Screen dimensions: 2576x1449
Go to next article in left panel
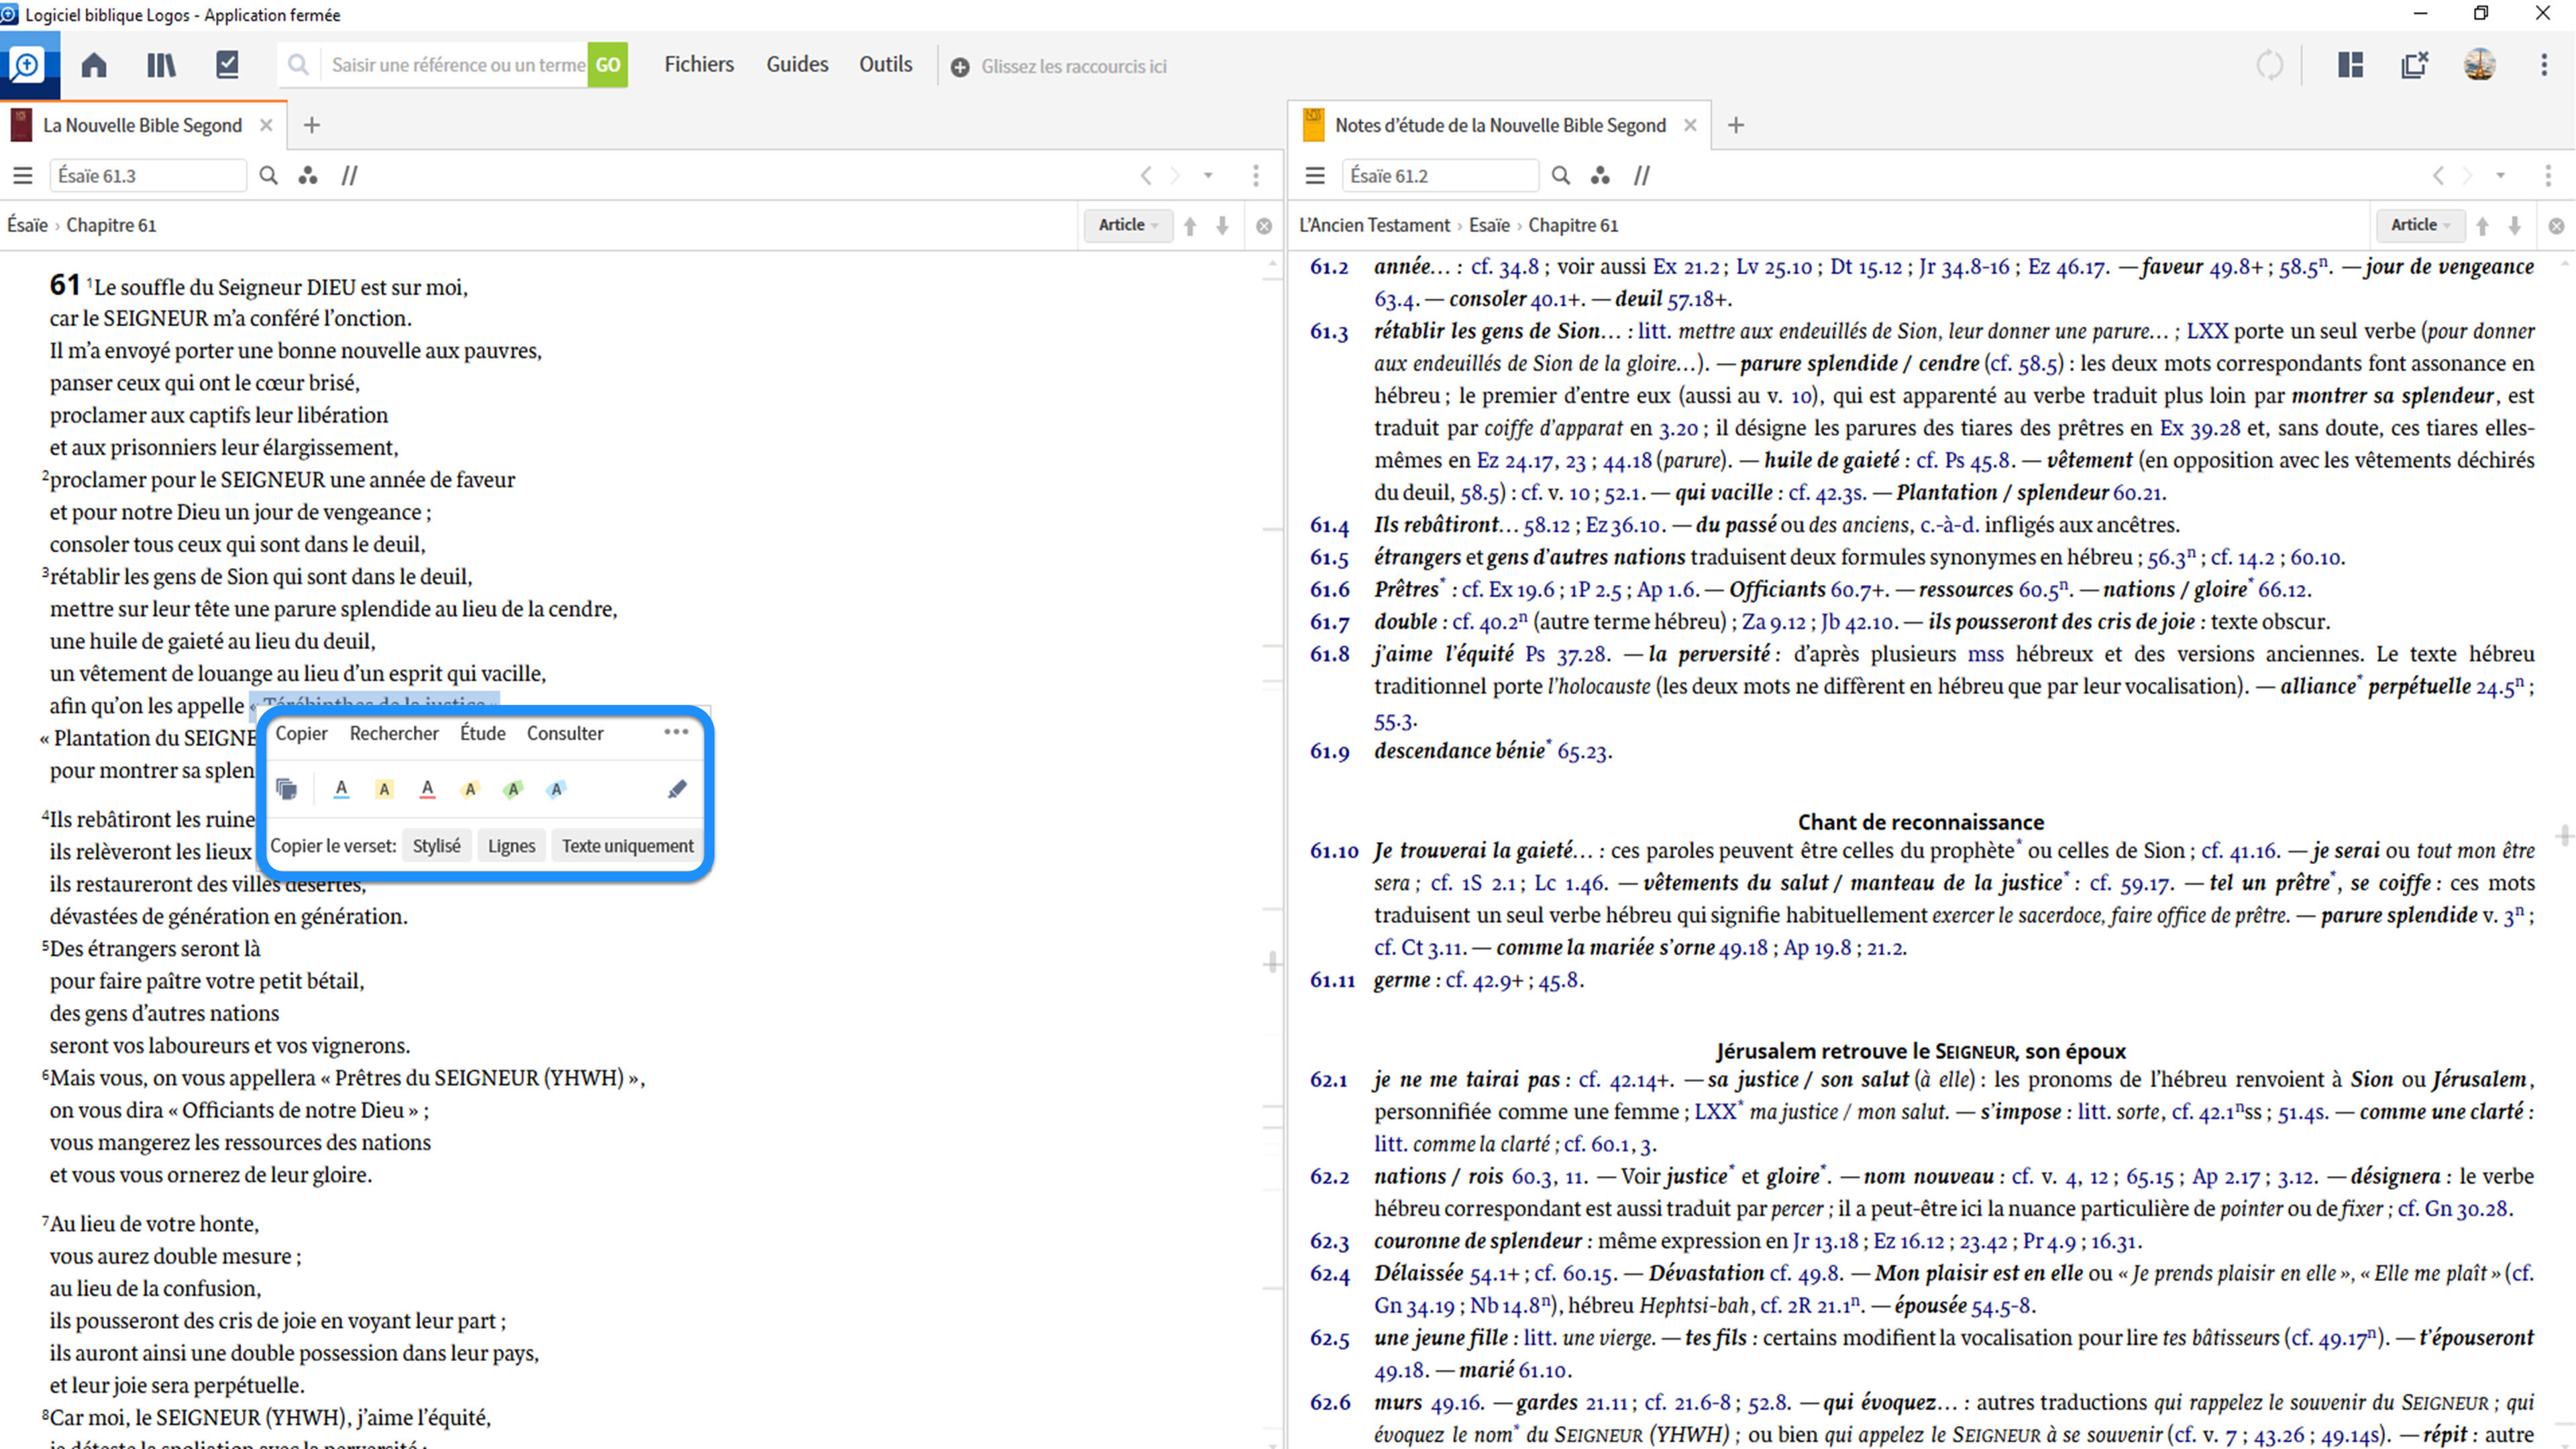(x=1222, y=226)
